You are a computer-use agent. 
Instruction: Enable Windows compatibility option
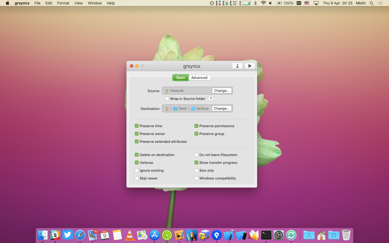coord(196,178)
